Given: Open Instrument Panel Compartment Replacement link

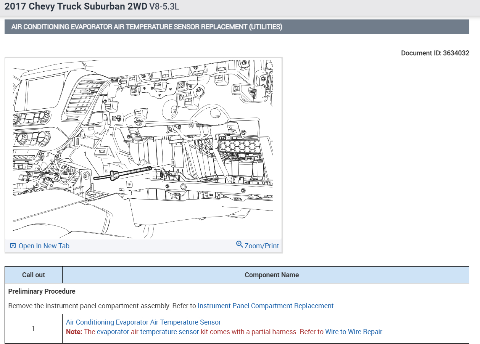Looking at the screenshot, I should [266, 306].
